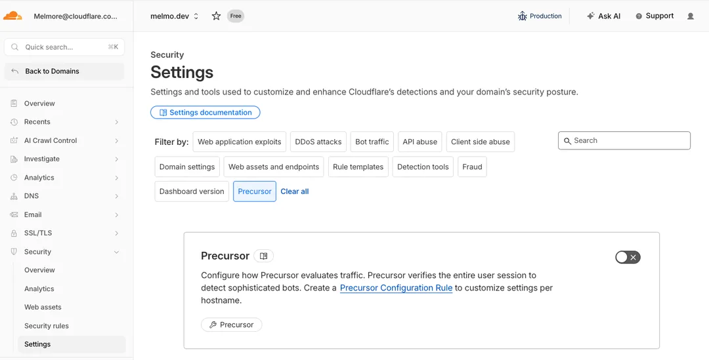Screen dimensions: 709x360
Task: Click Clear all filters link
Action: 295,191
